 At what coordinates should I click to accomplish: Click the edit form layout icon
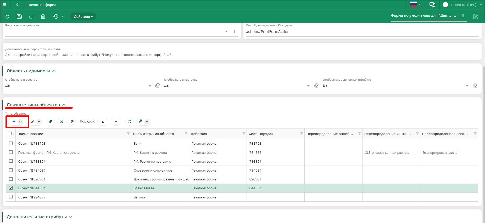(x=476, y=17)
